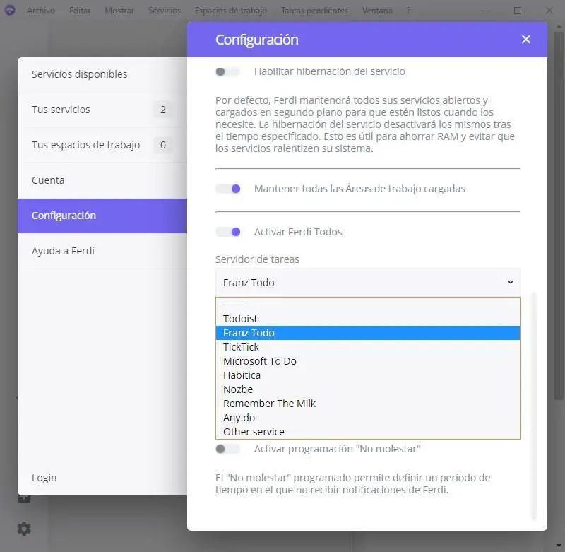Open the Tareas pendientes menu
The width and height of the screenshot is (565, 552).
pos(314,11)
